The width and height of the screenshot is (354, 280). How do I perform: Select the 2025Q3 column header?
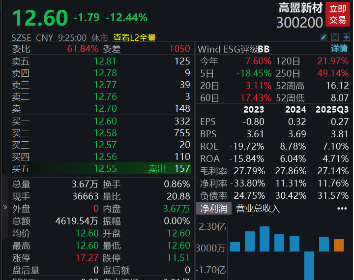332,109
